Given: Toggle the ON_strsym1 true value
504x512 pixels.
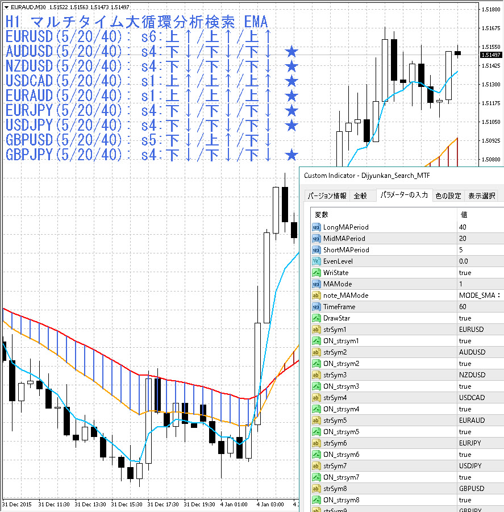Looking at the screenshot, I should pos(465,341).
